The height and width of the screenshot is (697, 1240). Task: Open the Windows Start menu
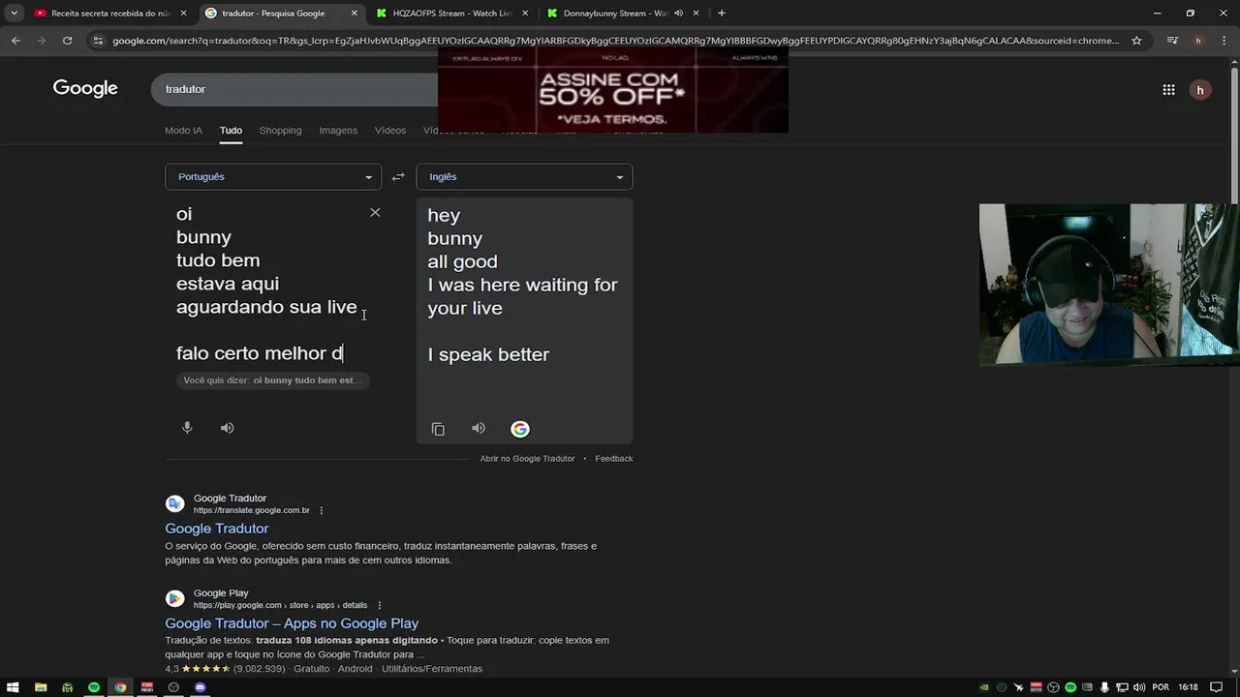pos(14,687)
